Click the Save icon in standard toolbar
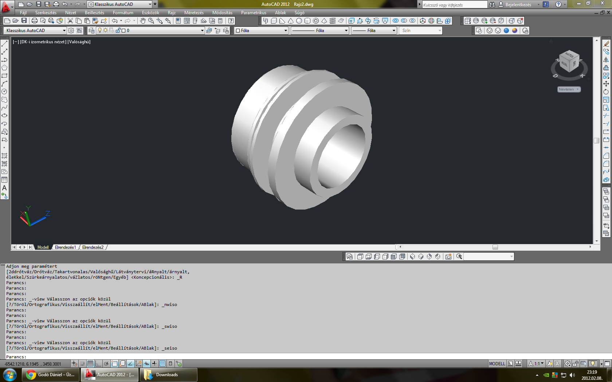The image size is (612, 382). click(24, 21)
